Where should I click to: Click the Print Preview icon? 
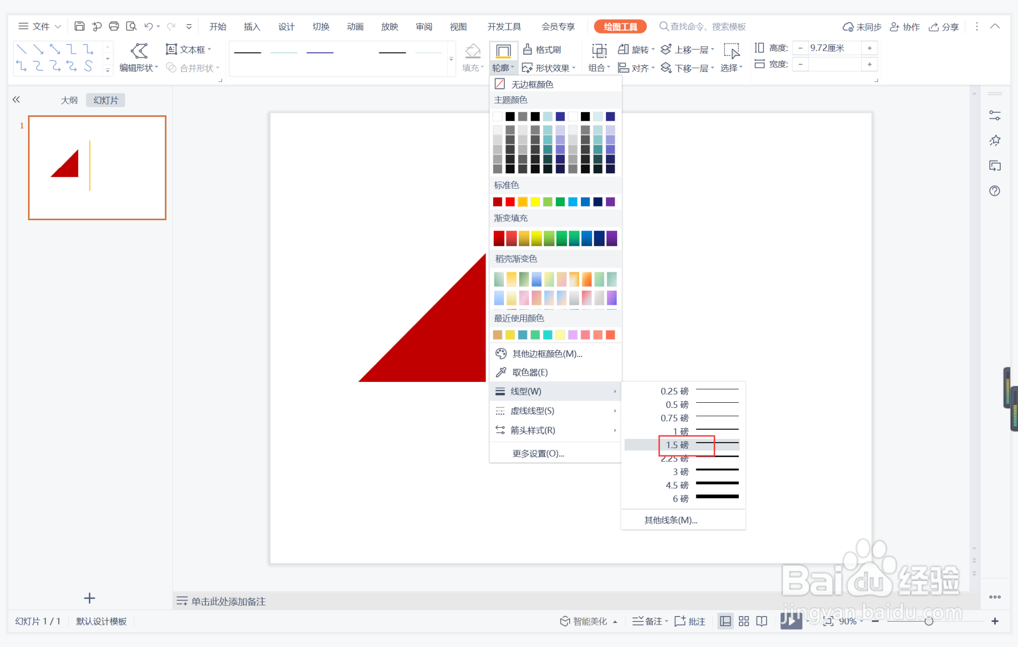click(131, 26)
